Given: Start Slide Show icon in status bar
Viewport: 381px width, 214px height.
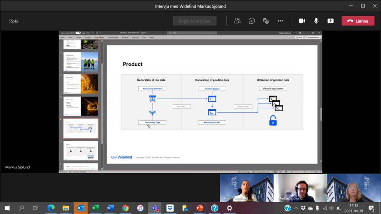Looking at the screenshot, I should [292, 172].
